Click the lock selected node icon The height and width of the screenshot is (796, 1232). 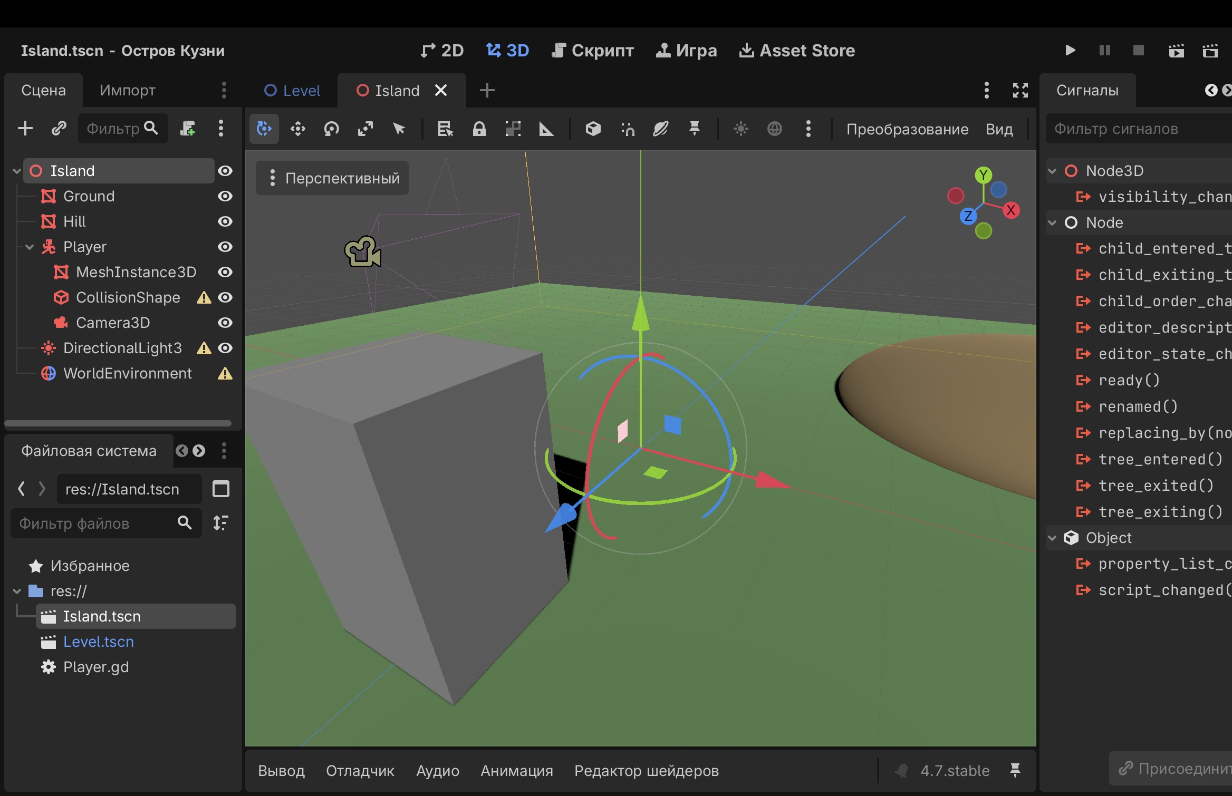[479, 129]
